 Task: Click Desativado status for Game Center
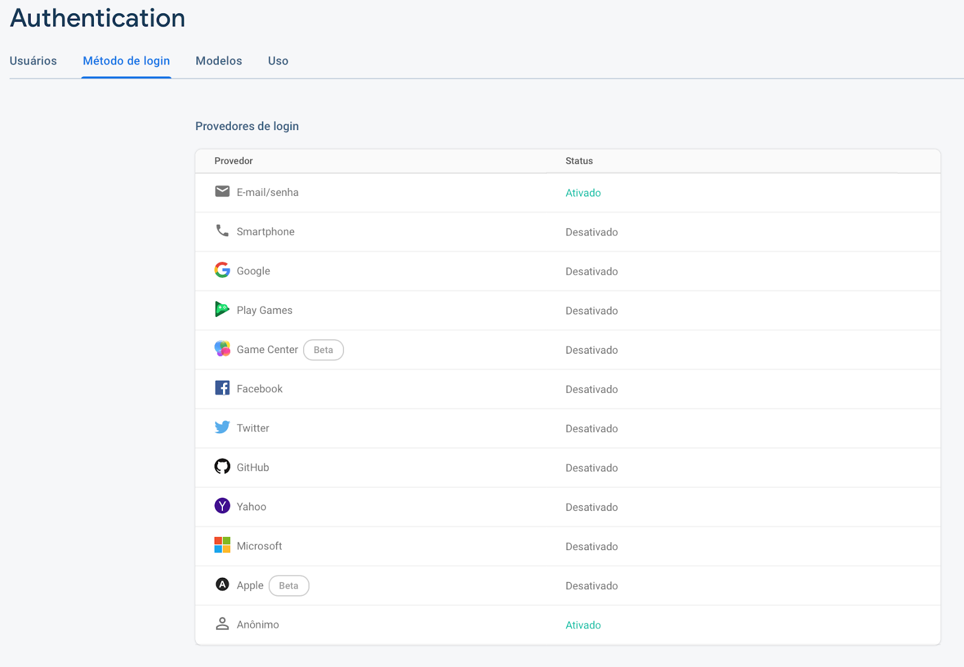pos(592,350)
